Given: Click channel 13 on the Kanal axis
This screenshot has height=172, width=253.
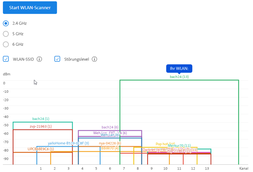Looking at the screenshot, I should tap(207, 169).
